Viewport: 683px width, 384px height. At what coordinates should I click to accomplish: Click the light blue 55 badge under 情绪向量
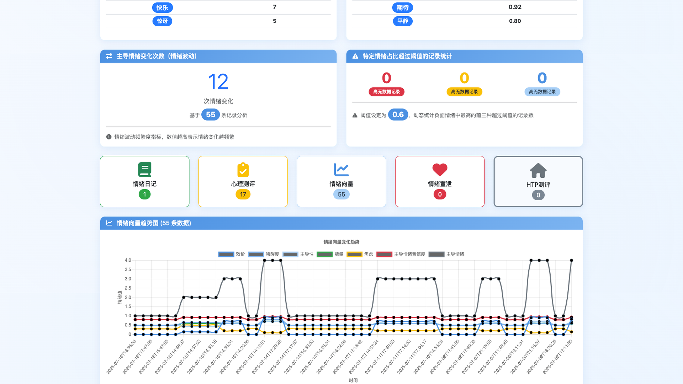[341, 194]
